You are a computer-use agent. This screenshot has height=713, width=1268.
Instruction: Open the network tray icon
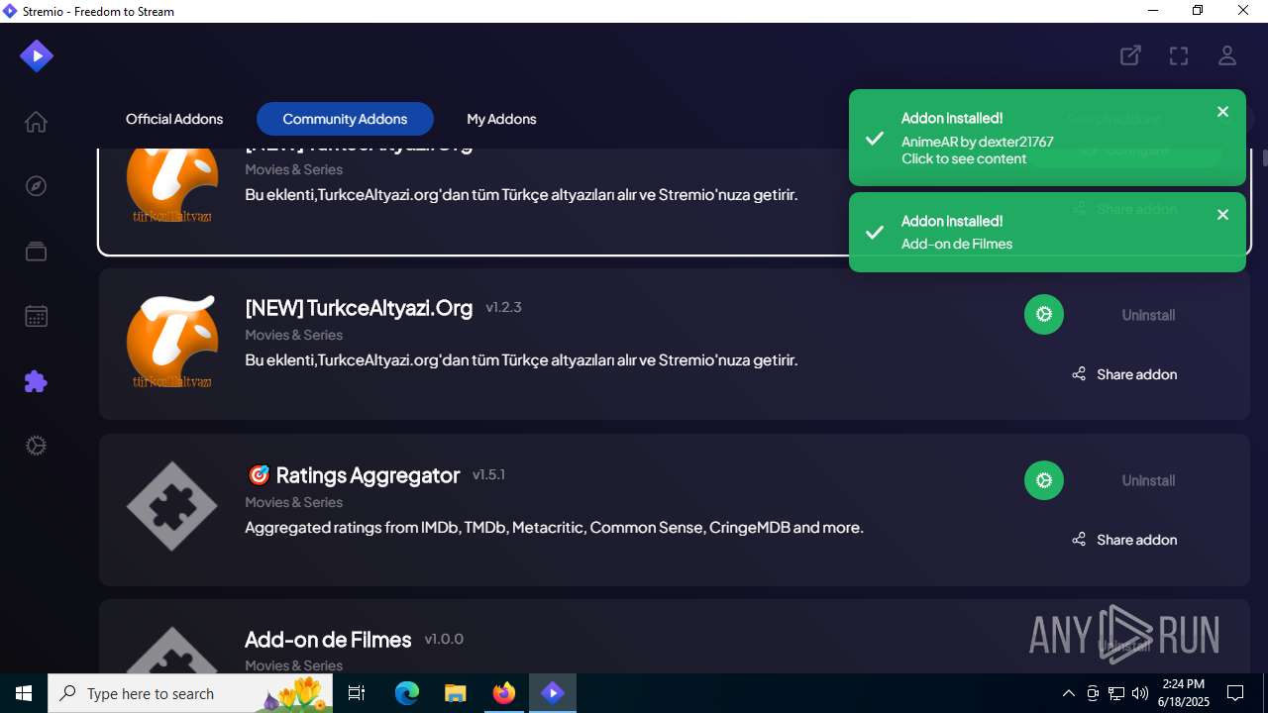[x=1116, y=693]
